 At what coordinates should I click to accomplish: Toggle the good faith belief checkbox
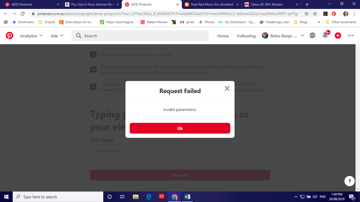coord(93,69)
